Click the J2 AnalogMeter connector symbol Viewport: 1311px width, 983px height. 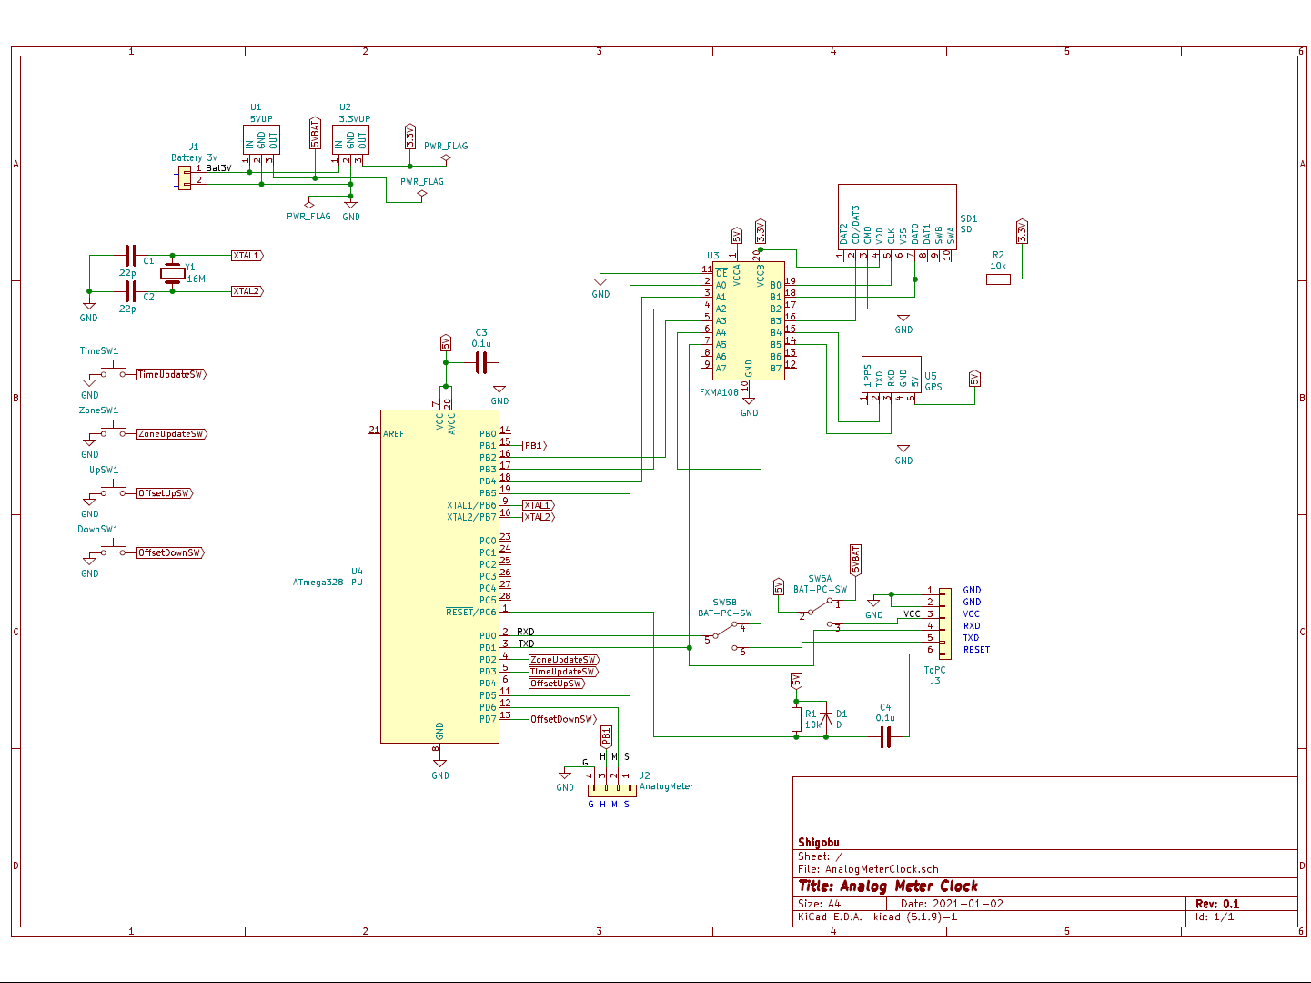click(x=611, y=790)
